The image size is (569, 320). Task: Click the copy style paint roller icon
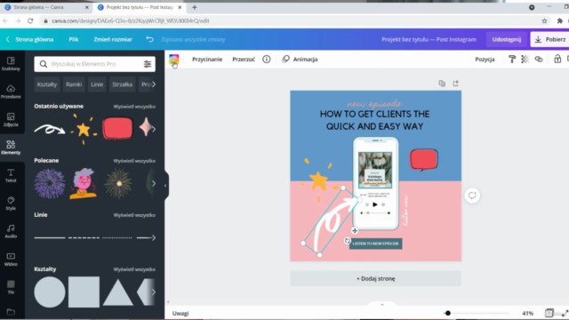click(x=512, y=60)
